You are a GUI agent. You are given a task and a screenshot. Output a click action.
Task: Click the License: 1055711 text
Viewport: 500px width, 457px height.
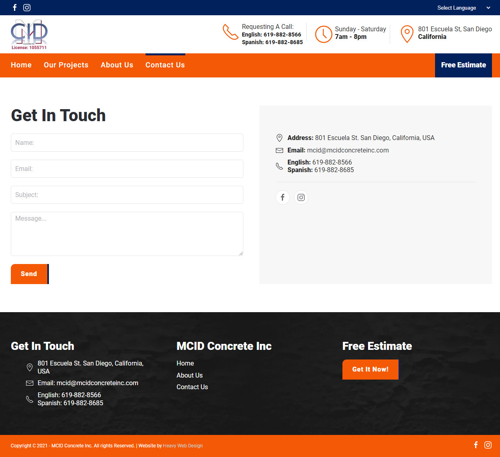[29, 47]
